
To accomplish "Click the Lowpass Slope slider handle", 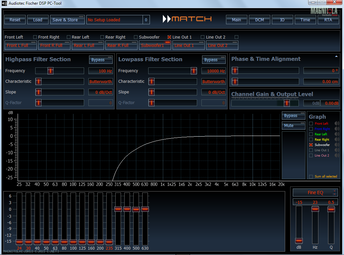I will point(151,92).
